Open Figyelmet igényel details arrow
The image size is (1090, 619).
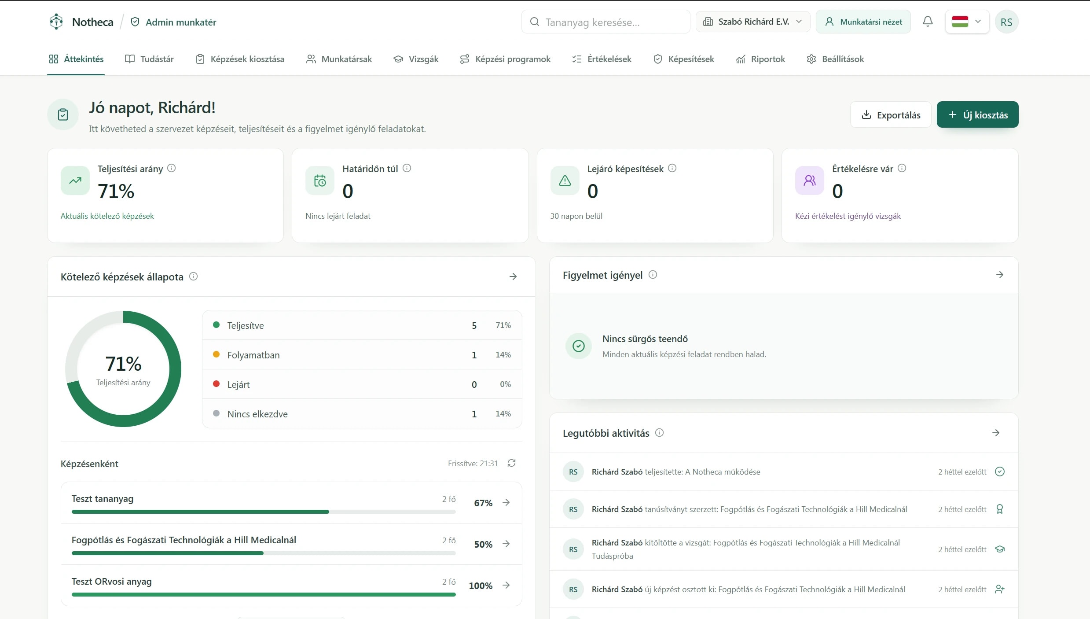[x=1000, y=275]
